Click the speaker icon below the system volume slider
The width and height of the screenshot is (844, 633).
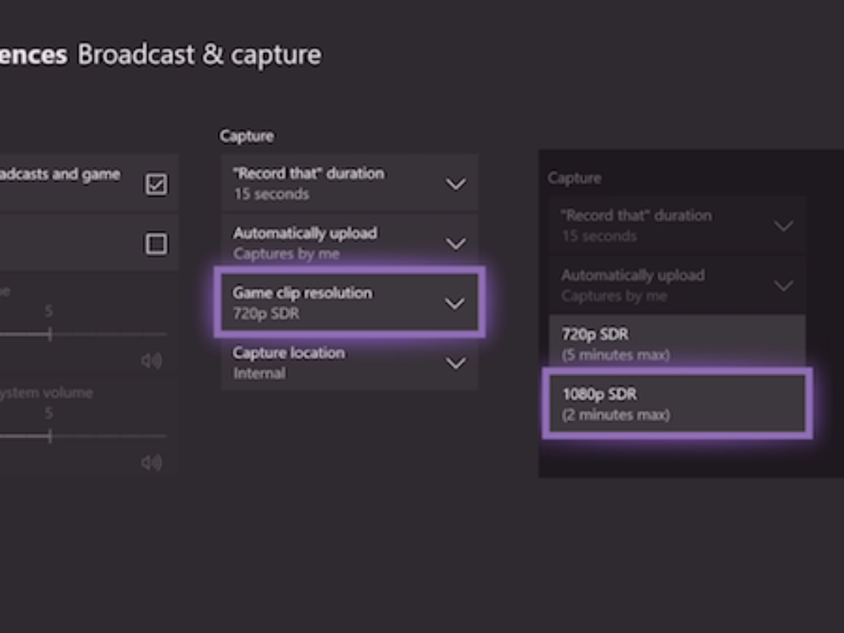151,462
